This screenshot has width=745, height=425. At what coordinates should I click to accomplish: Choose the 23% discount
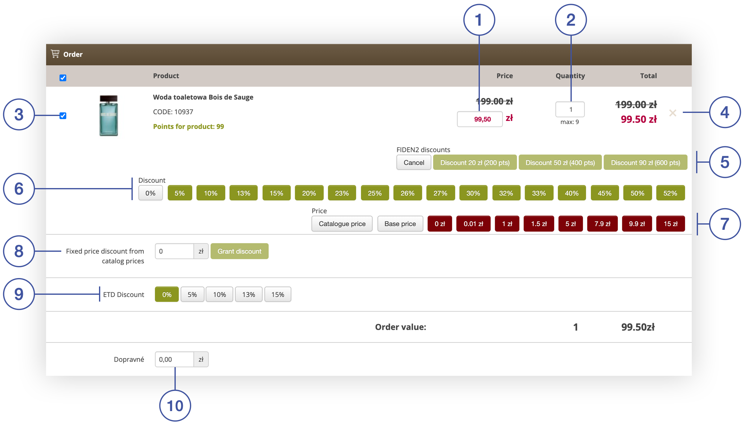(x=342, y=193)
